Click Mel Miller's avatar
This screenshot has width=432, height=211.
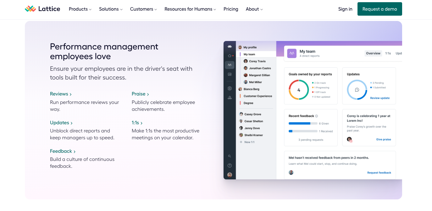(x=246, y=82)
